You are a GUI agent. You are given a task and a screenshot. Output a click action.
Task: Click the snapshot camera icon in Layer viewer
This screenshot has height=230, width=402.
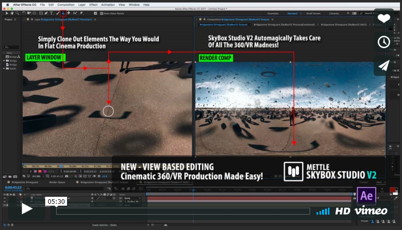click(x=67, y=176)
